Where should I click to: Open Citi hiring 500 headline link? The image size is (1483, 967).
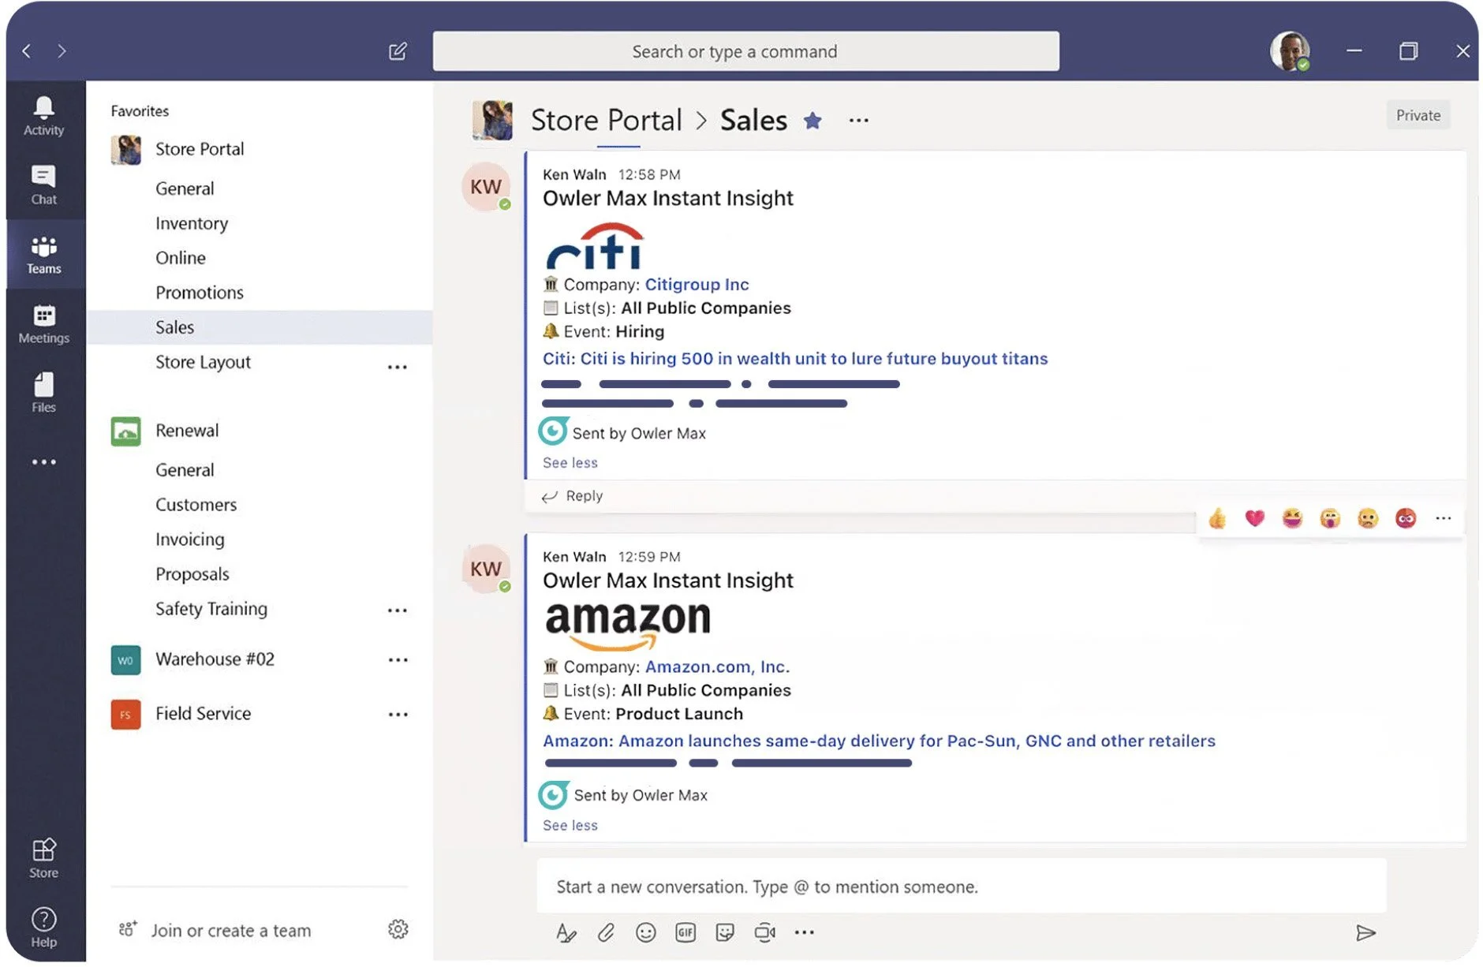[x=795, y=359]
